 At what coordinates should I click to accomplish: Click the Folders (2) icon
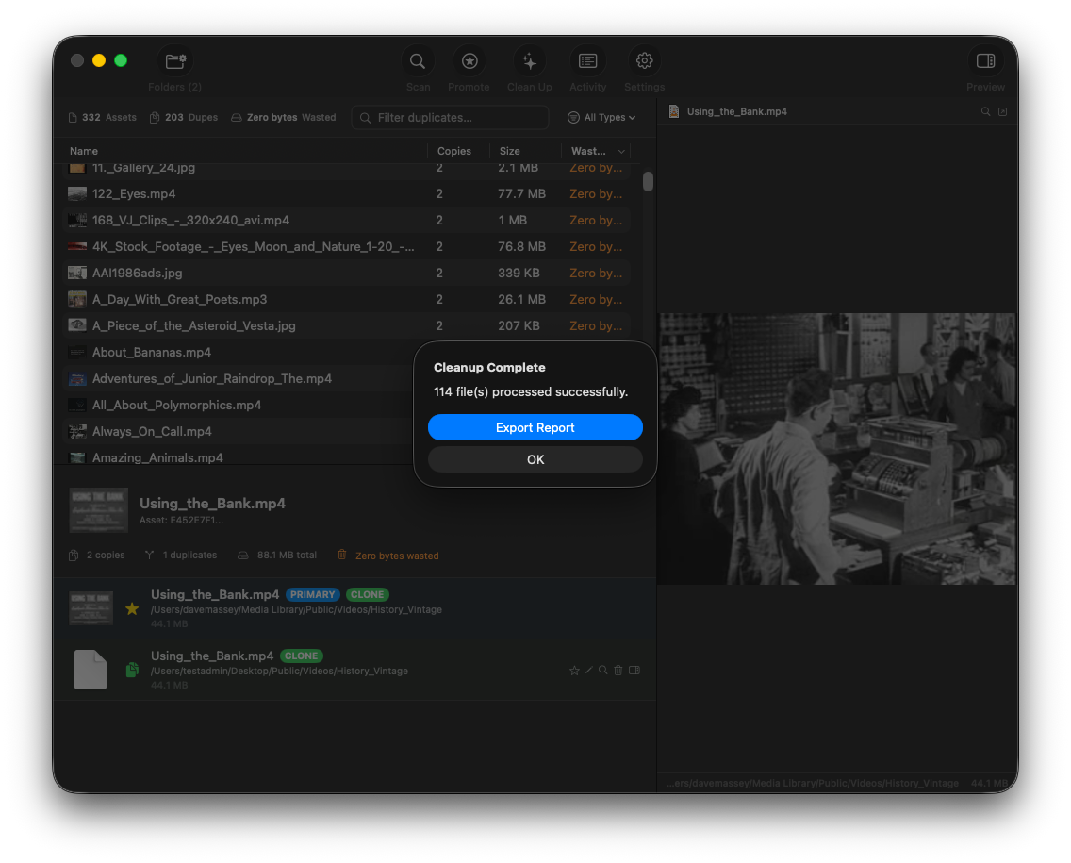pyautogui.click(x=174, y=60)
